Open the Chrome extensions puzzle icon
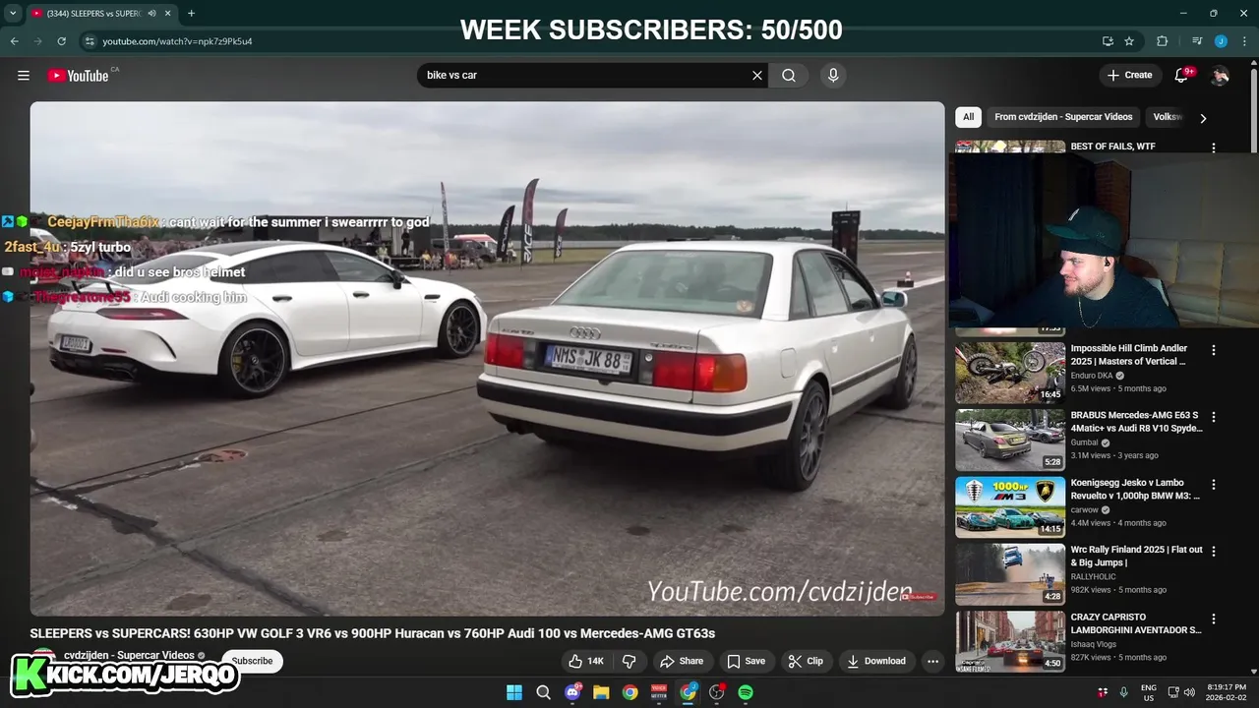This screenshot has height=708, width=1259. tap(1162, 41)
